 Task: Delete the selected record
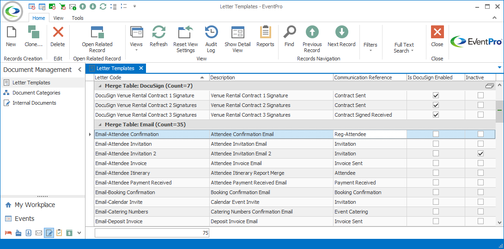pyautogui.click(x=58, y=36)
